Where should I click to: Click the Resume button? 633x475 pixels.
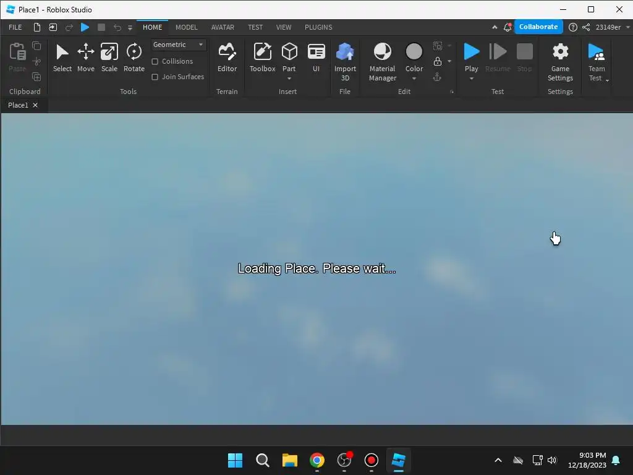point(498,58)
